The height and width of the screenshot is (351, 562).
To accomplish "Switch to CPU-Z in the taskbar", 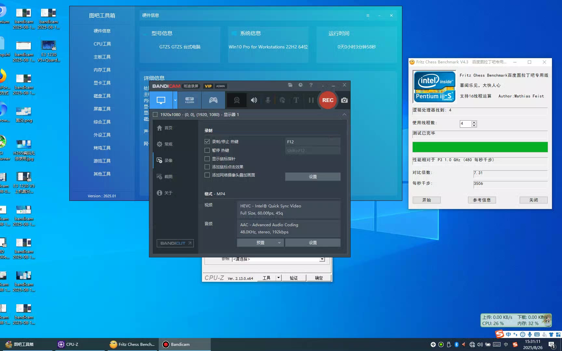I will point(80,344).
